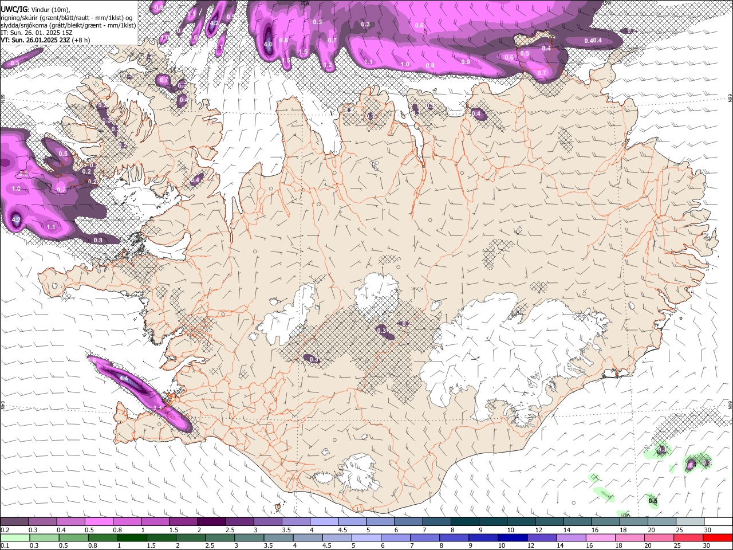Pick the navy swatch between 10 and 12, lower scale
Viewport: 733px width, 550px height.
(x=513, y=538)
